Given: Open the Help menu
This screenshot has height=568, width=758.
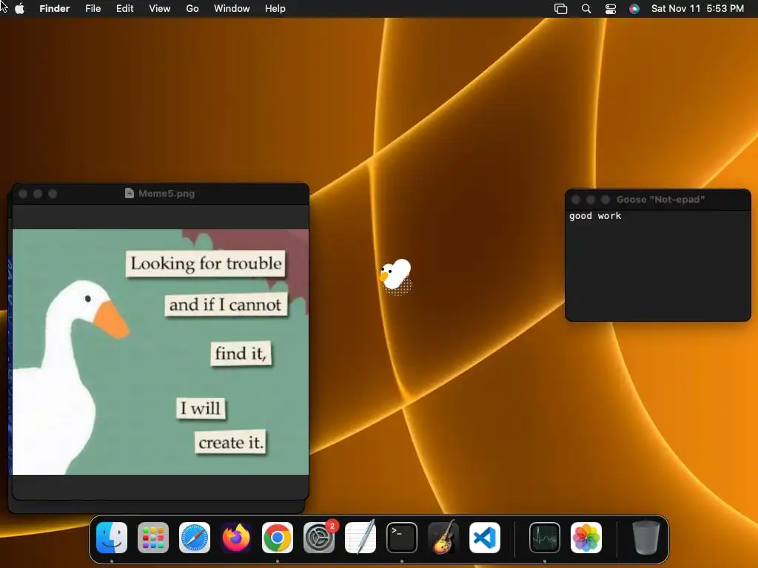Looking at the screenshot, I should pyautogui.click(x=275, y=8).
